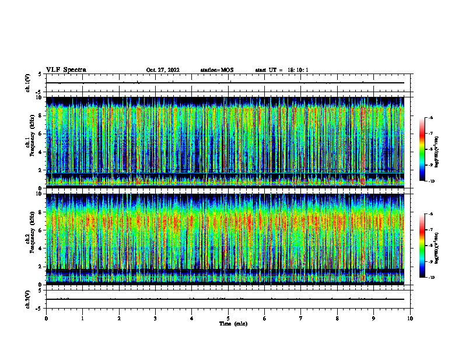Image resolution: width=462 pixels, height=357 pixels.
Task: Click the "-6" label on upper color bar
Action: tap(430, 117)
